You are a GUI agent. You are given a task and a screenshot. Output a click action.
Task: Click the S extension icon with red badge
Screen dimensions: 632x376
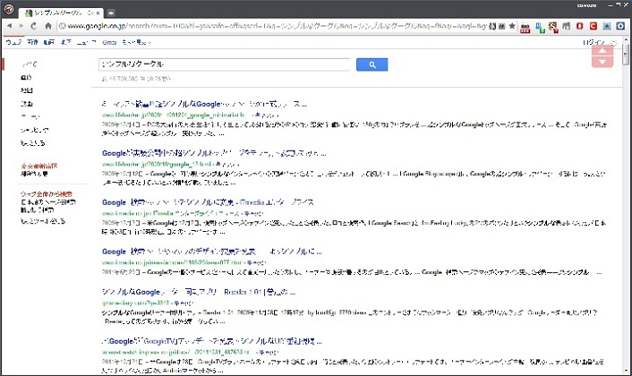[x=553, y=27]
